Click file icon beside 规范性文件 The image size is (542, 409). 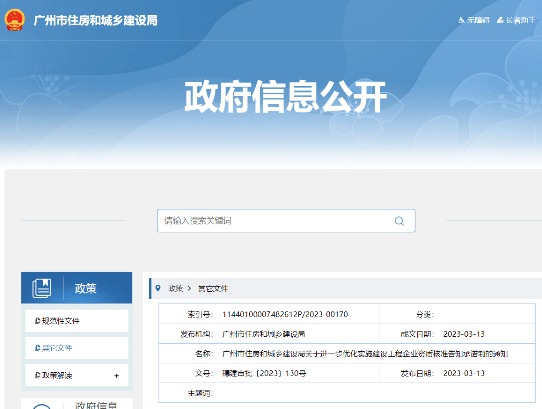(37, 321)
